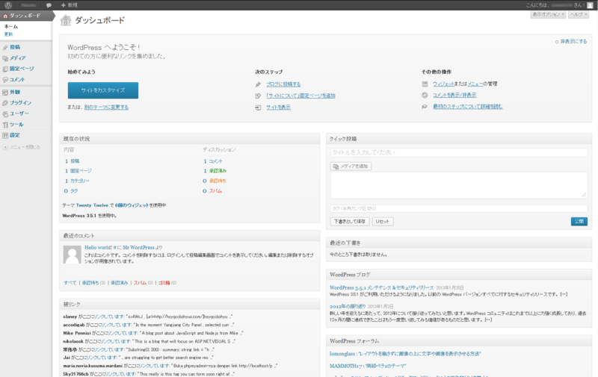Click the comment toggle icon in その他の操作
The image size is (598, 377).
tap(425, 96)
